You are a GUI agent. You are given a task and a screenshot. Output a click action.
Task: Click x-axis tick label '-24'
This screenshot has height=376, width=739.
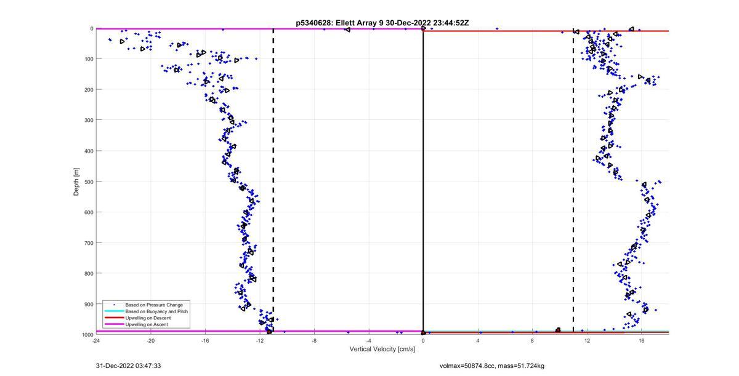(x=96, y=340)
